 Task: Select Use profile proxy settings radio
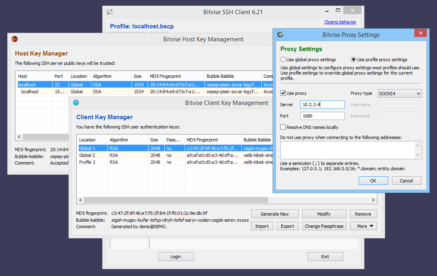pyautogui.click(x=353, y=60)
